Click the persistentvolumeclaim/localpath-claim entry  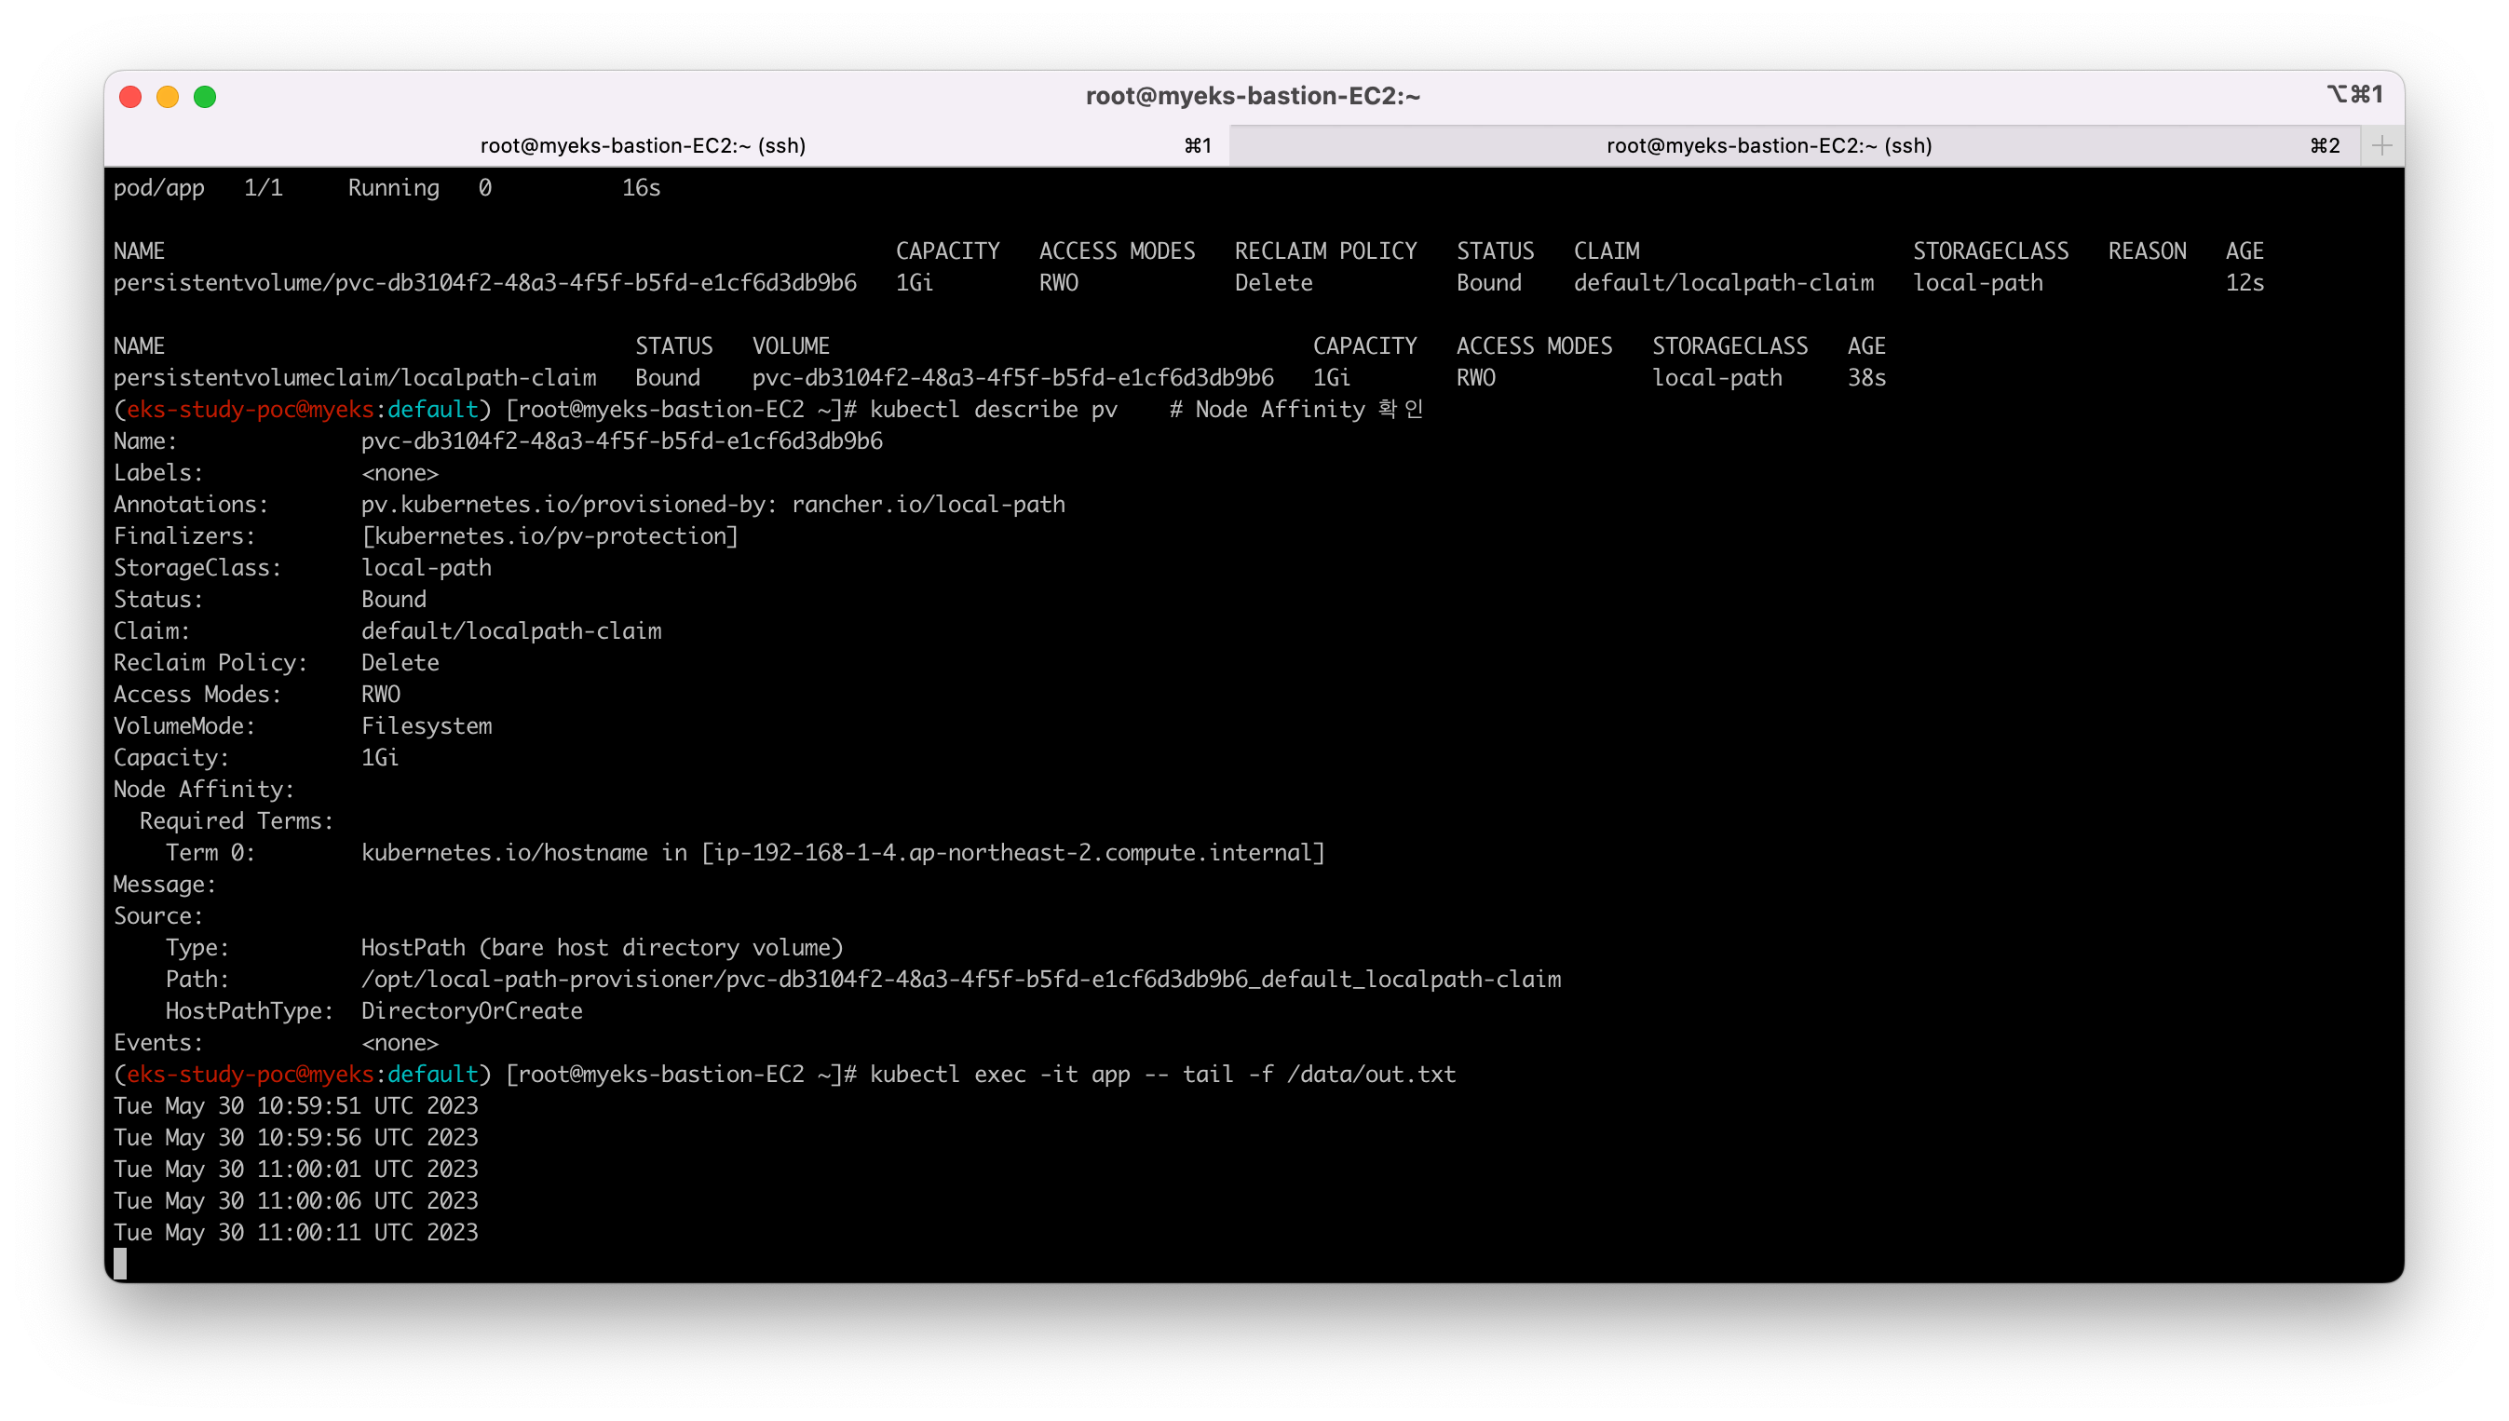coord(354,378)
